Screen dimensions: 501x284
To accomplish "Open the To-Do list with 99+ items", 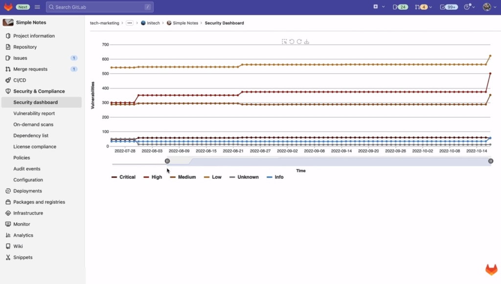I will (x=449, y=7).
